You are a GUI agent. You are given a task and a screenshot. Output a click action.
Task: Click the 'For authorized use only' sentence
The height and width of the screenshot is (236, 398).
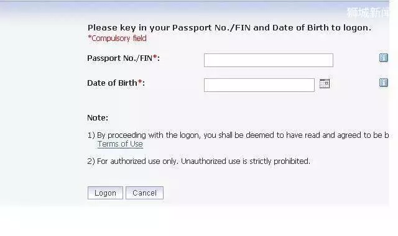[x=138, y=161]
